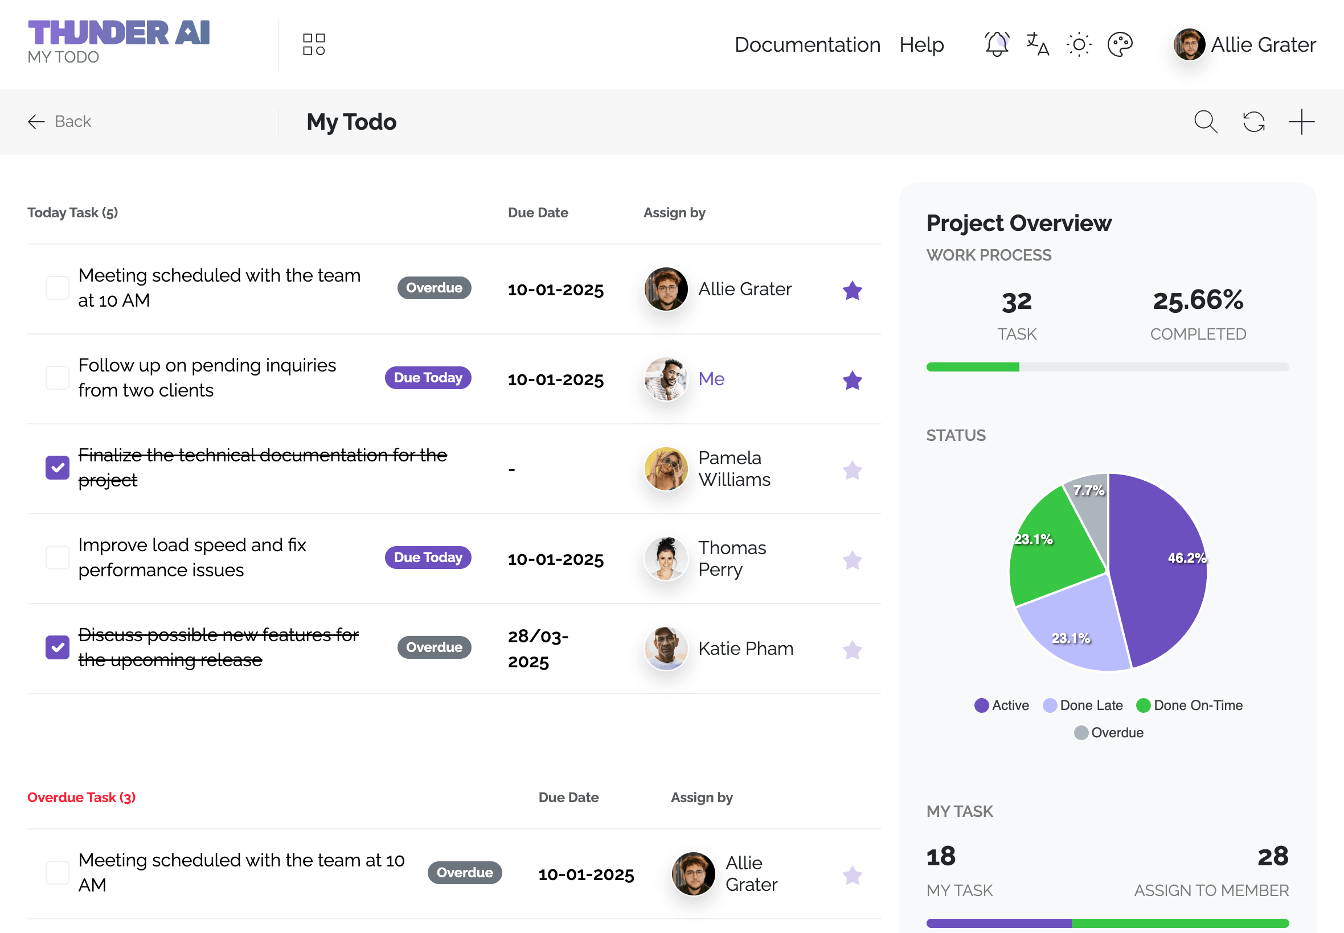Click the Active legend color swatch
The width and height of the screenshot is (1344, 933).
point(981,705)
